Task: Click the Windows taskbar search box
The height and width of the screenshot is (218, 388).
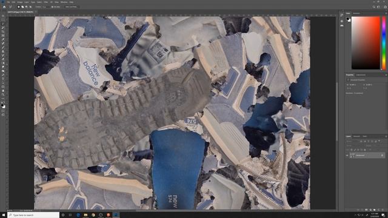Action: [x=33, y=215]
